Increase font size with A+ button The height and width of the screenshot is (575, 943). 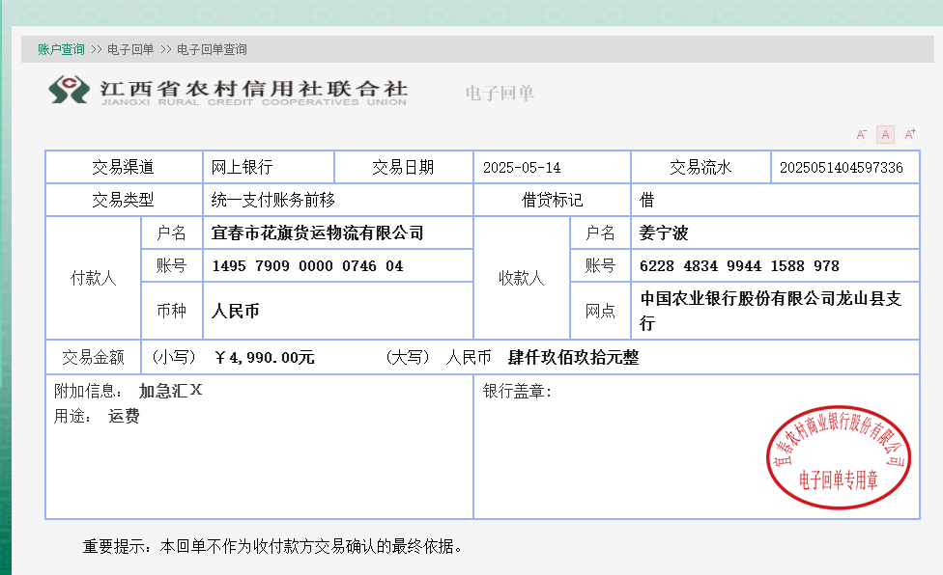[x=910, y=134]
